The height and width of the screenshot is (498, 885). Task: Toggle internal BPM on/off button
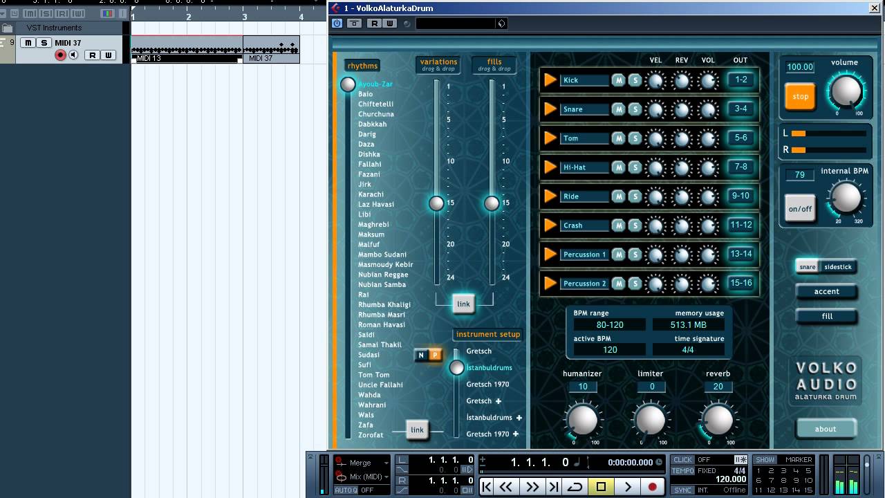[x=800, y=209]
